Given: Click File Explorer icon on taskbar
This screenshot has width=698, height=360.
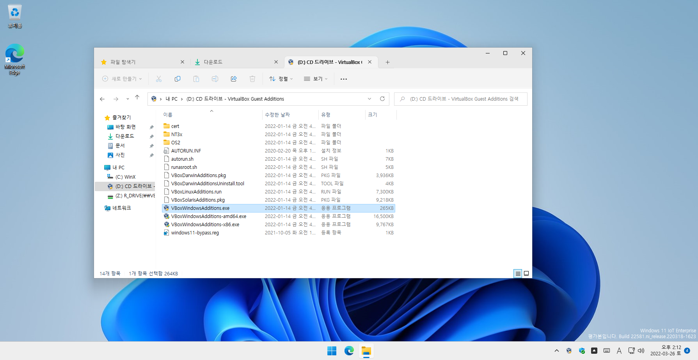Looking at the screenshot, I should (x=366, y=351).
